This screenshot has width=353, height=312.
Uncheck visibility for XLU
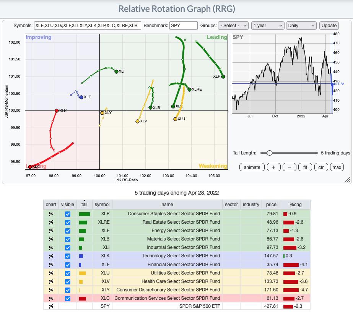pos(68,273)
